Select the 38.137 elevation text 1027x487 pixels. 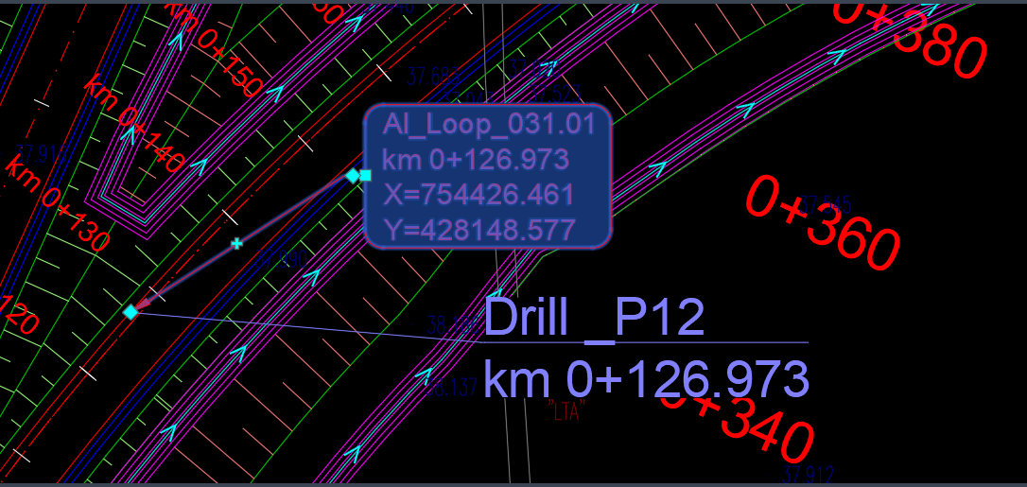click(451, 388)
